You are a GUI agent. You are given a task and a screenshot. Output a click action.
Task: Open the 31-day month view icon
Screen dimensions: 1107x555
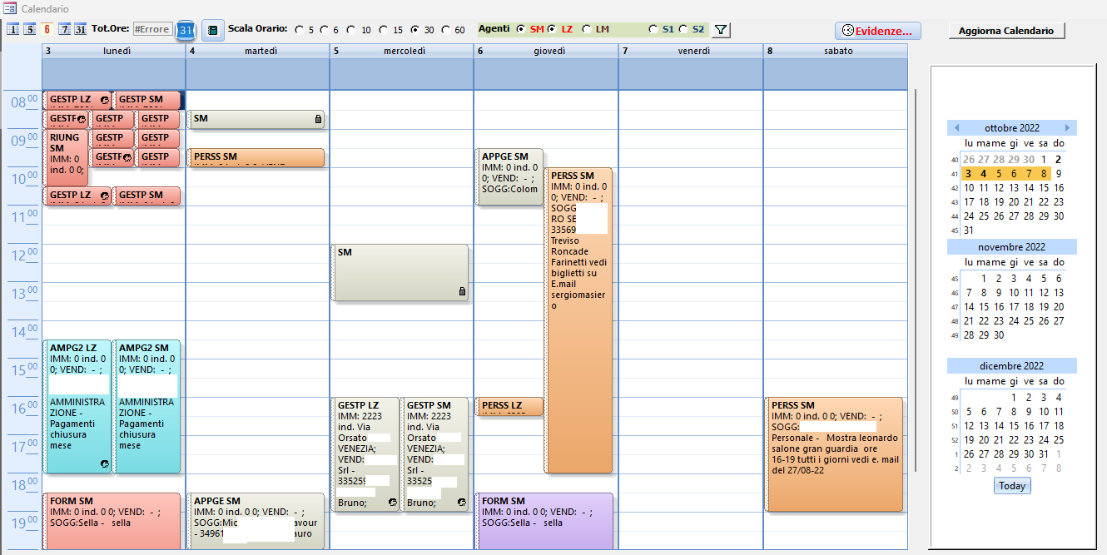click(80, 29)
